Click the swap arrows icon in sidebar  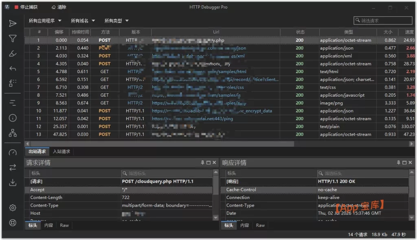13,167
